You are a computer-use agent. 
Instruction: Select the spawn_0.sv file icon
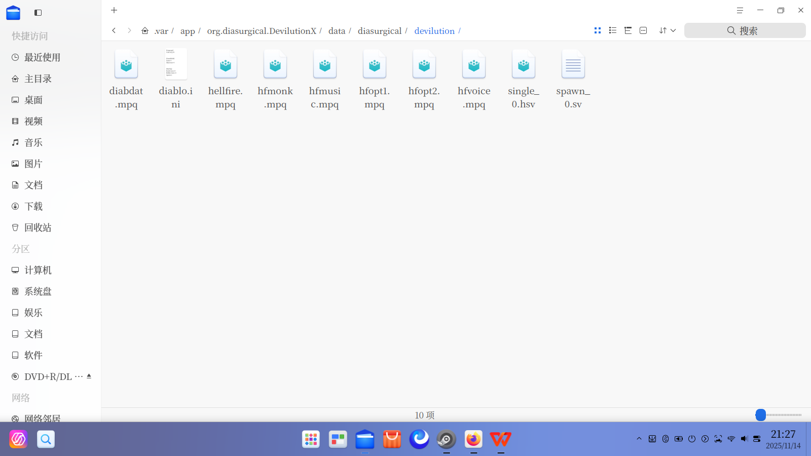(x=573, y=64)
